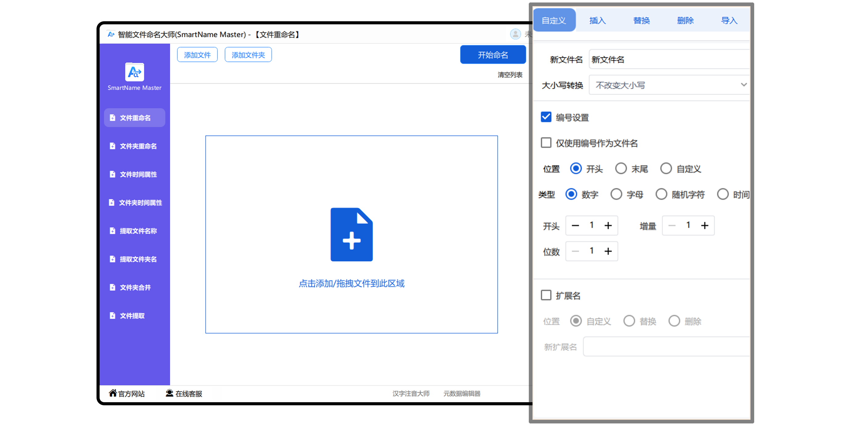Screen dimensions: 851x425
Task: Increase the 位数 value with plus
Action: coord(608,251)
